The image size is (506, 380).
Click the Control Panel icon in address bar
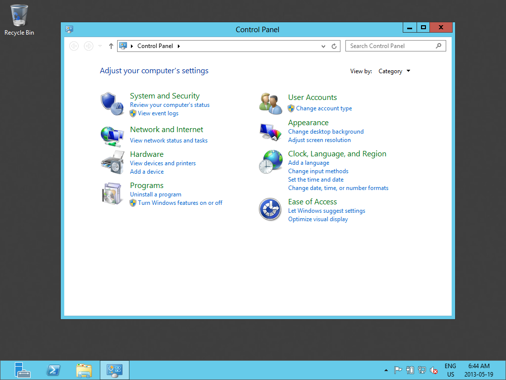123,46
